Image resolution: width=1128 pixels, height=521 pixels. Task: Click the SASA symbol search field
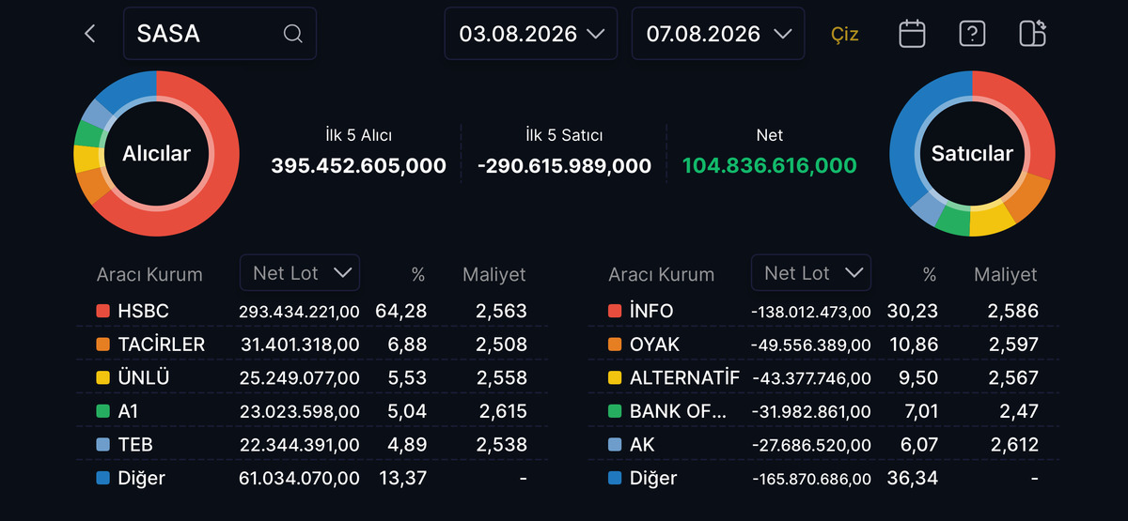(220, 34)
